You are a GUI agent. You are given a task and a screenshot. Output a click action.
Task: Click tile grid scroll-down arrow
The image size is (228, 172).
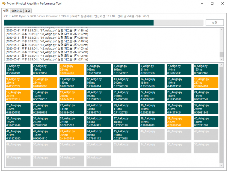tap(221, 165)
